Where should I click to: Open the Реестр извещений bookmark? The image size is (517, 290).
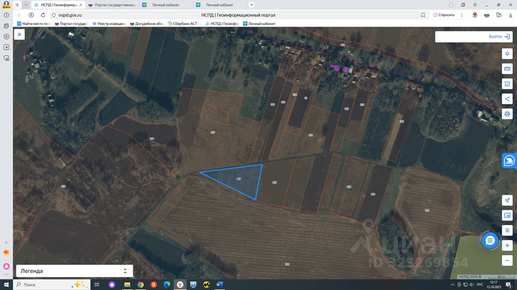[x=109, y=24]
